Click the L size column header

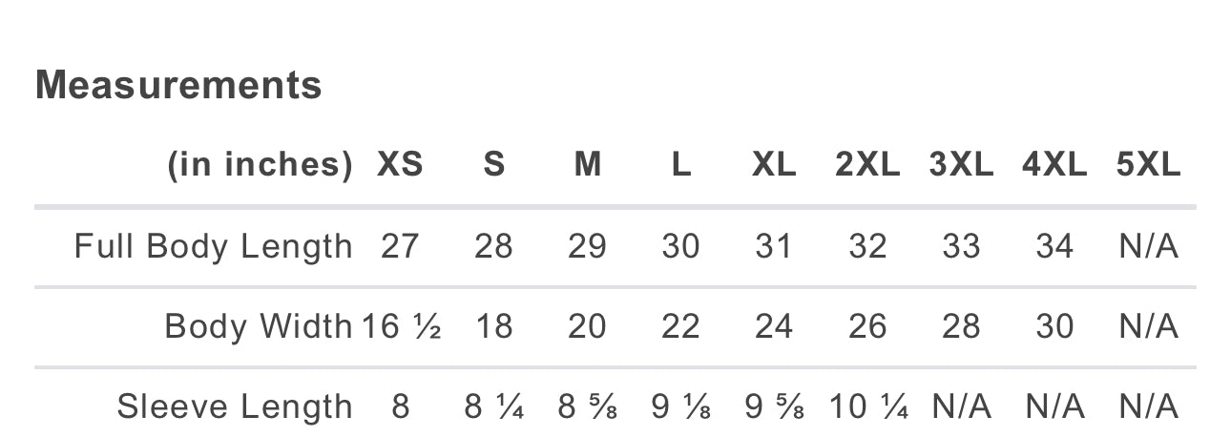[680, 166]
